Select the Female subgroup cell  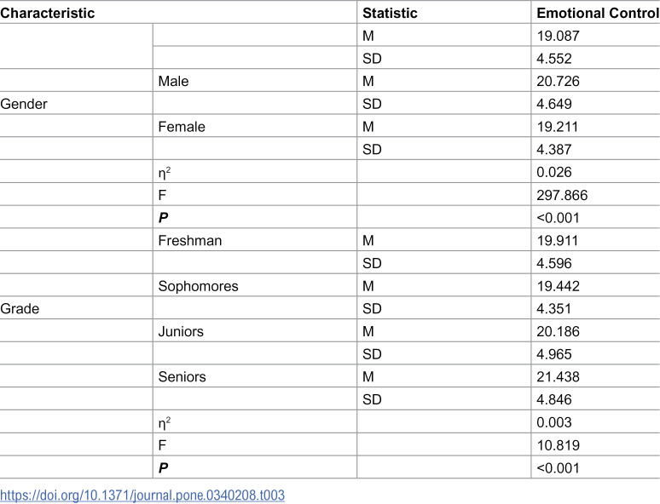tap(182, 127)
